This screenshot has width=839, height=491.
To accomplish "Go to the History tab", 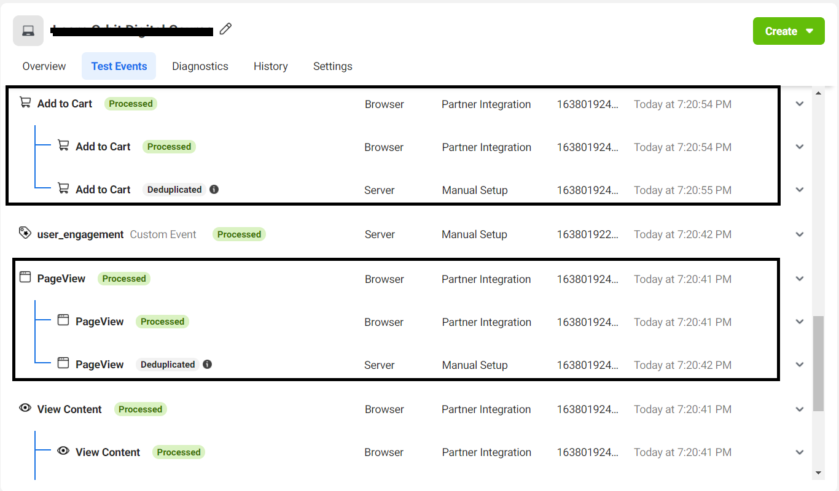I will [271, 66].
